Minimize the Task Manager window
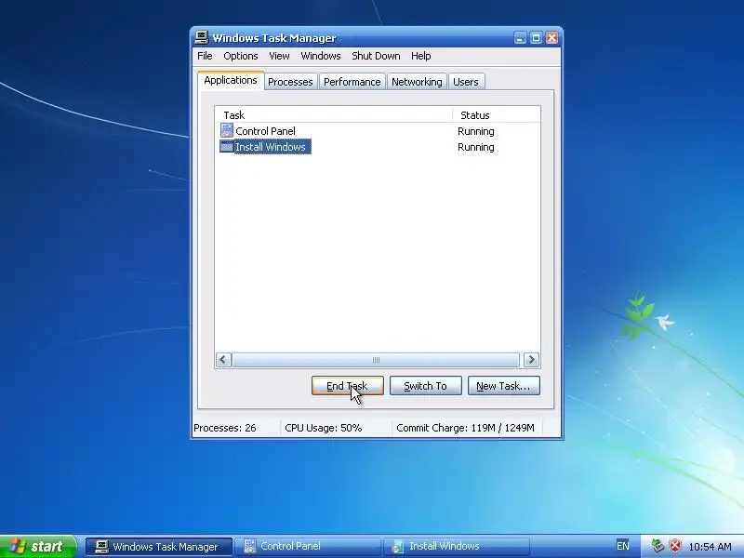This screenshot has height=558, width=744. pos(520,38)
